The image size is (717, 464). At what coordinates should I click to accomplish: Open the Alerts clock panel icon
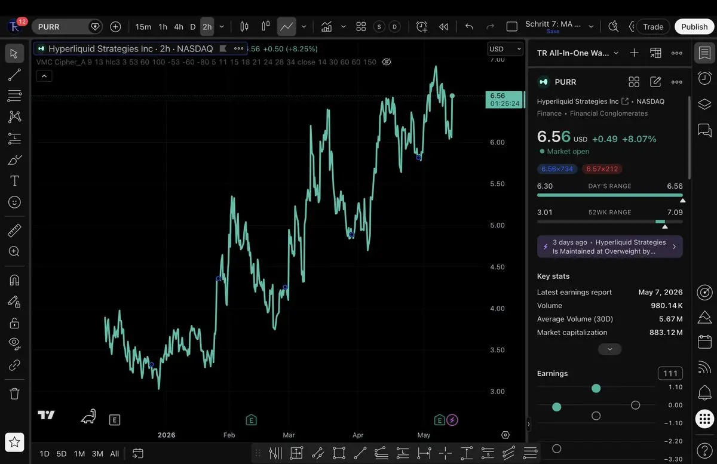(704, 78)
